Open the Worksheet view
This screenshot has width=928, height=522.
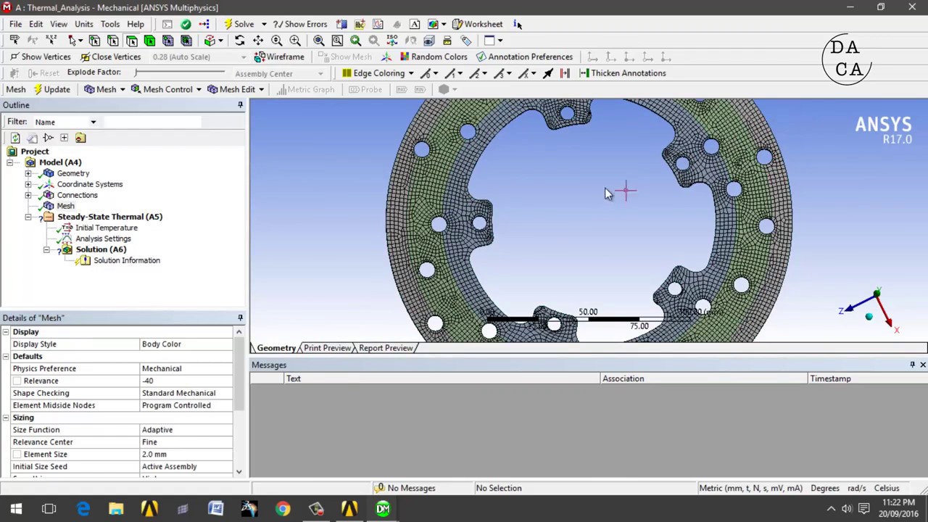pyautogui.click(x=477, y=24)
